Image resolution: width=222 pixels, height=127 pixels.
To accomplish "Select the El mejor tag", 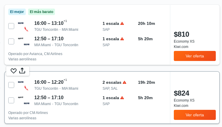I will pos(17,12).
